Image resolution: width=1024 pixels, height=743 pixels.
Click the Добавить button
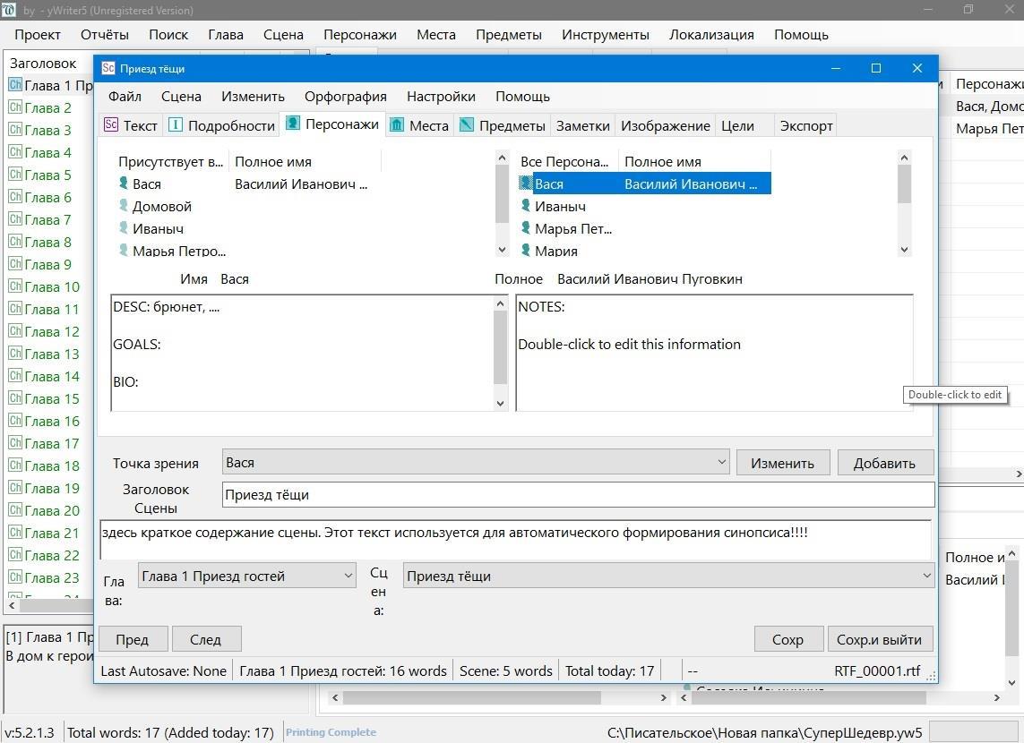[883, 463]
